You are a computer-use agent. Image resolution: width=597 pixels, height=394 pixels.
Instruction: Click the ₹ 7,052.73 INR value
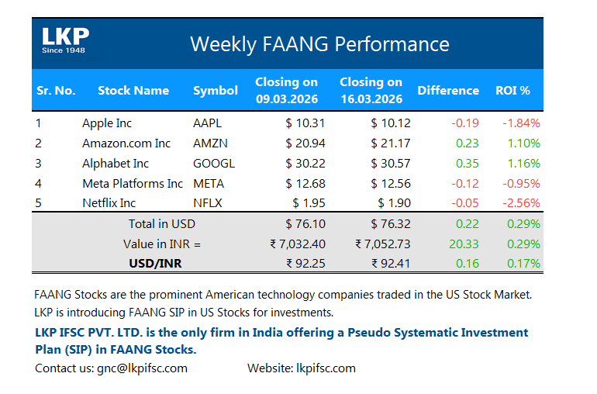pyautogui.click(x=383, y=244)
